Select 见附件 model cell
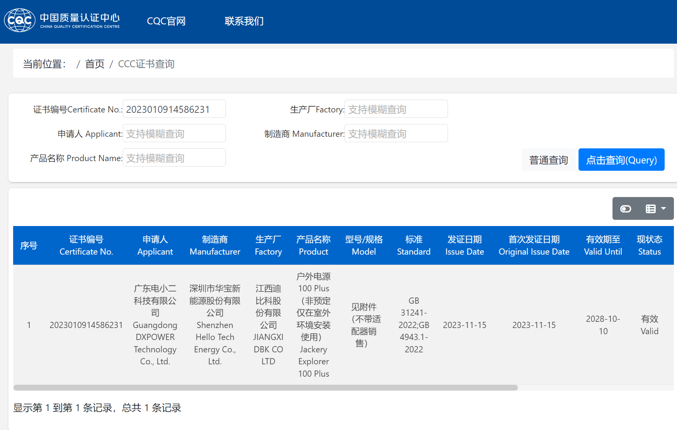This screenshot has width=677, height=430. coord(364,325)
